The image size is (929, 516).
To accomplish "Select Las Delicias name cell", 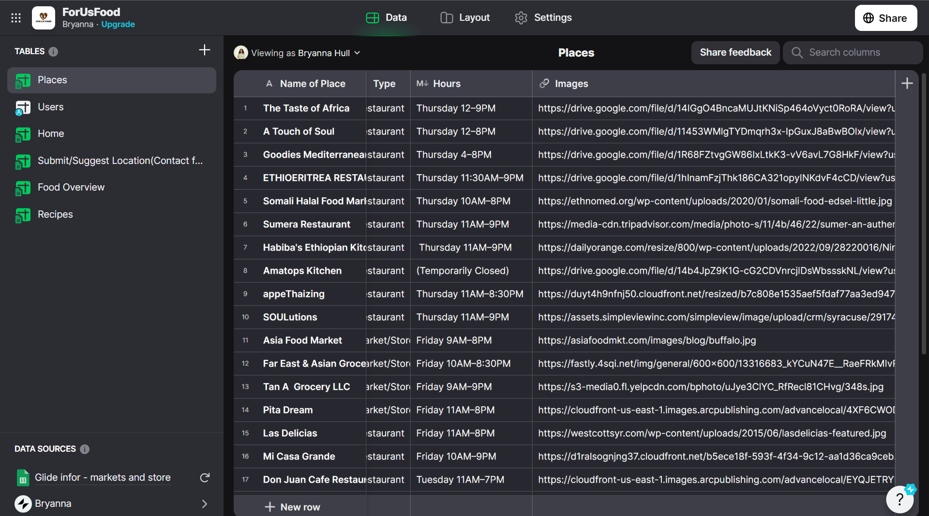I will (x=311, y=433).
